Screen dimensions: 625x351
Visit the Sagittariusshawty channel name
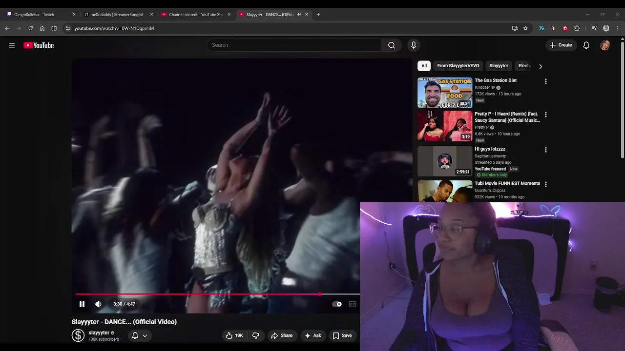click(490, 156)
